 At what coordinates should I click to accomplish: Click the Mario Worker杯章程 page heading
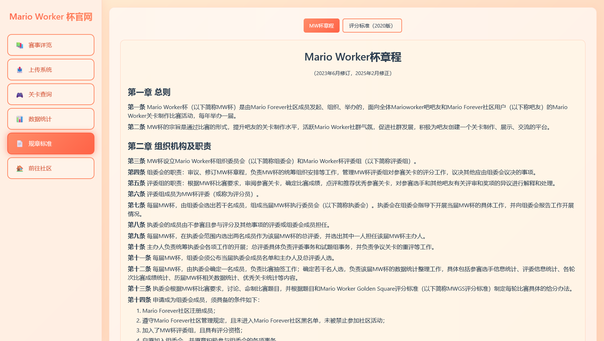tap(353, 57)
